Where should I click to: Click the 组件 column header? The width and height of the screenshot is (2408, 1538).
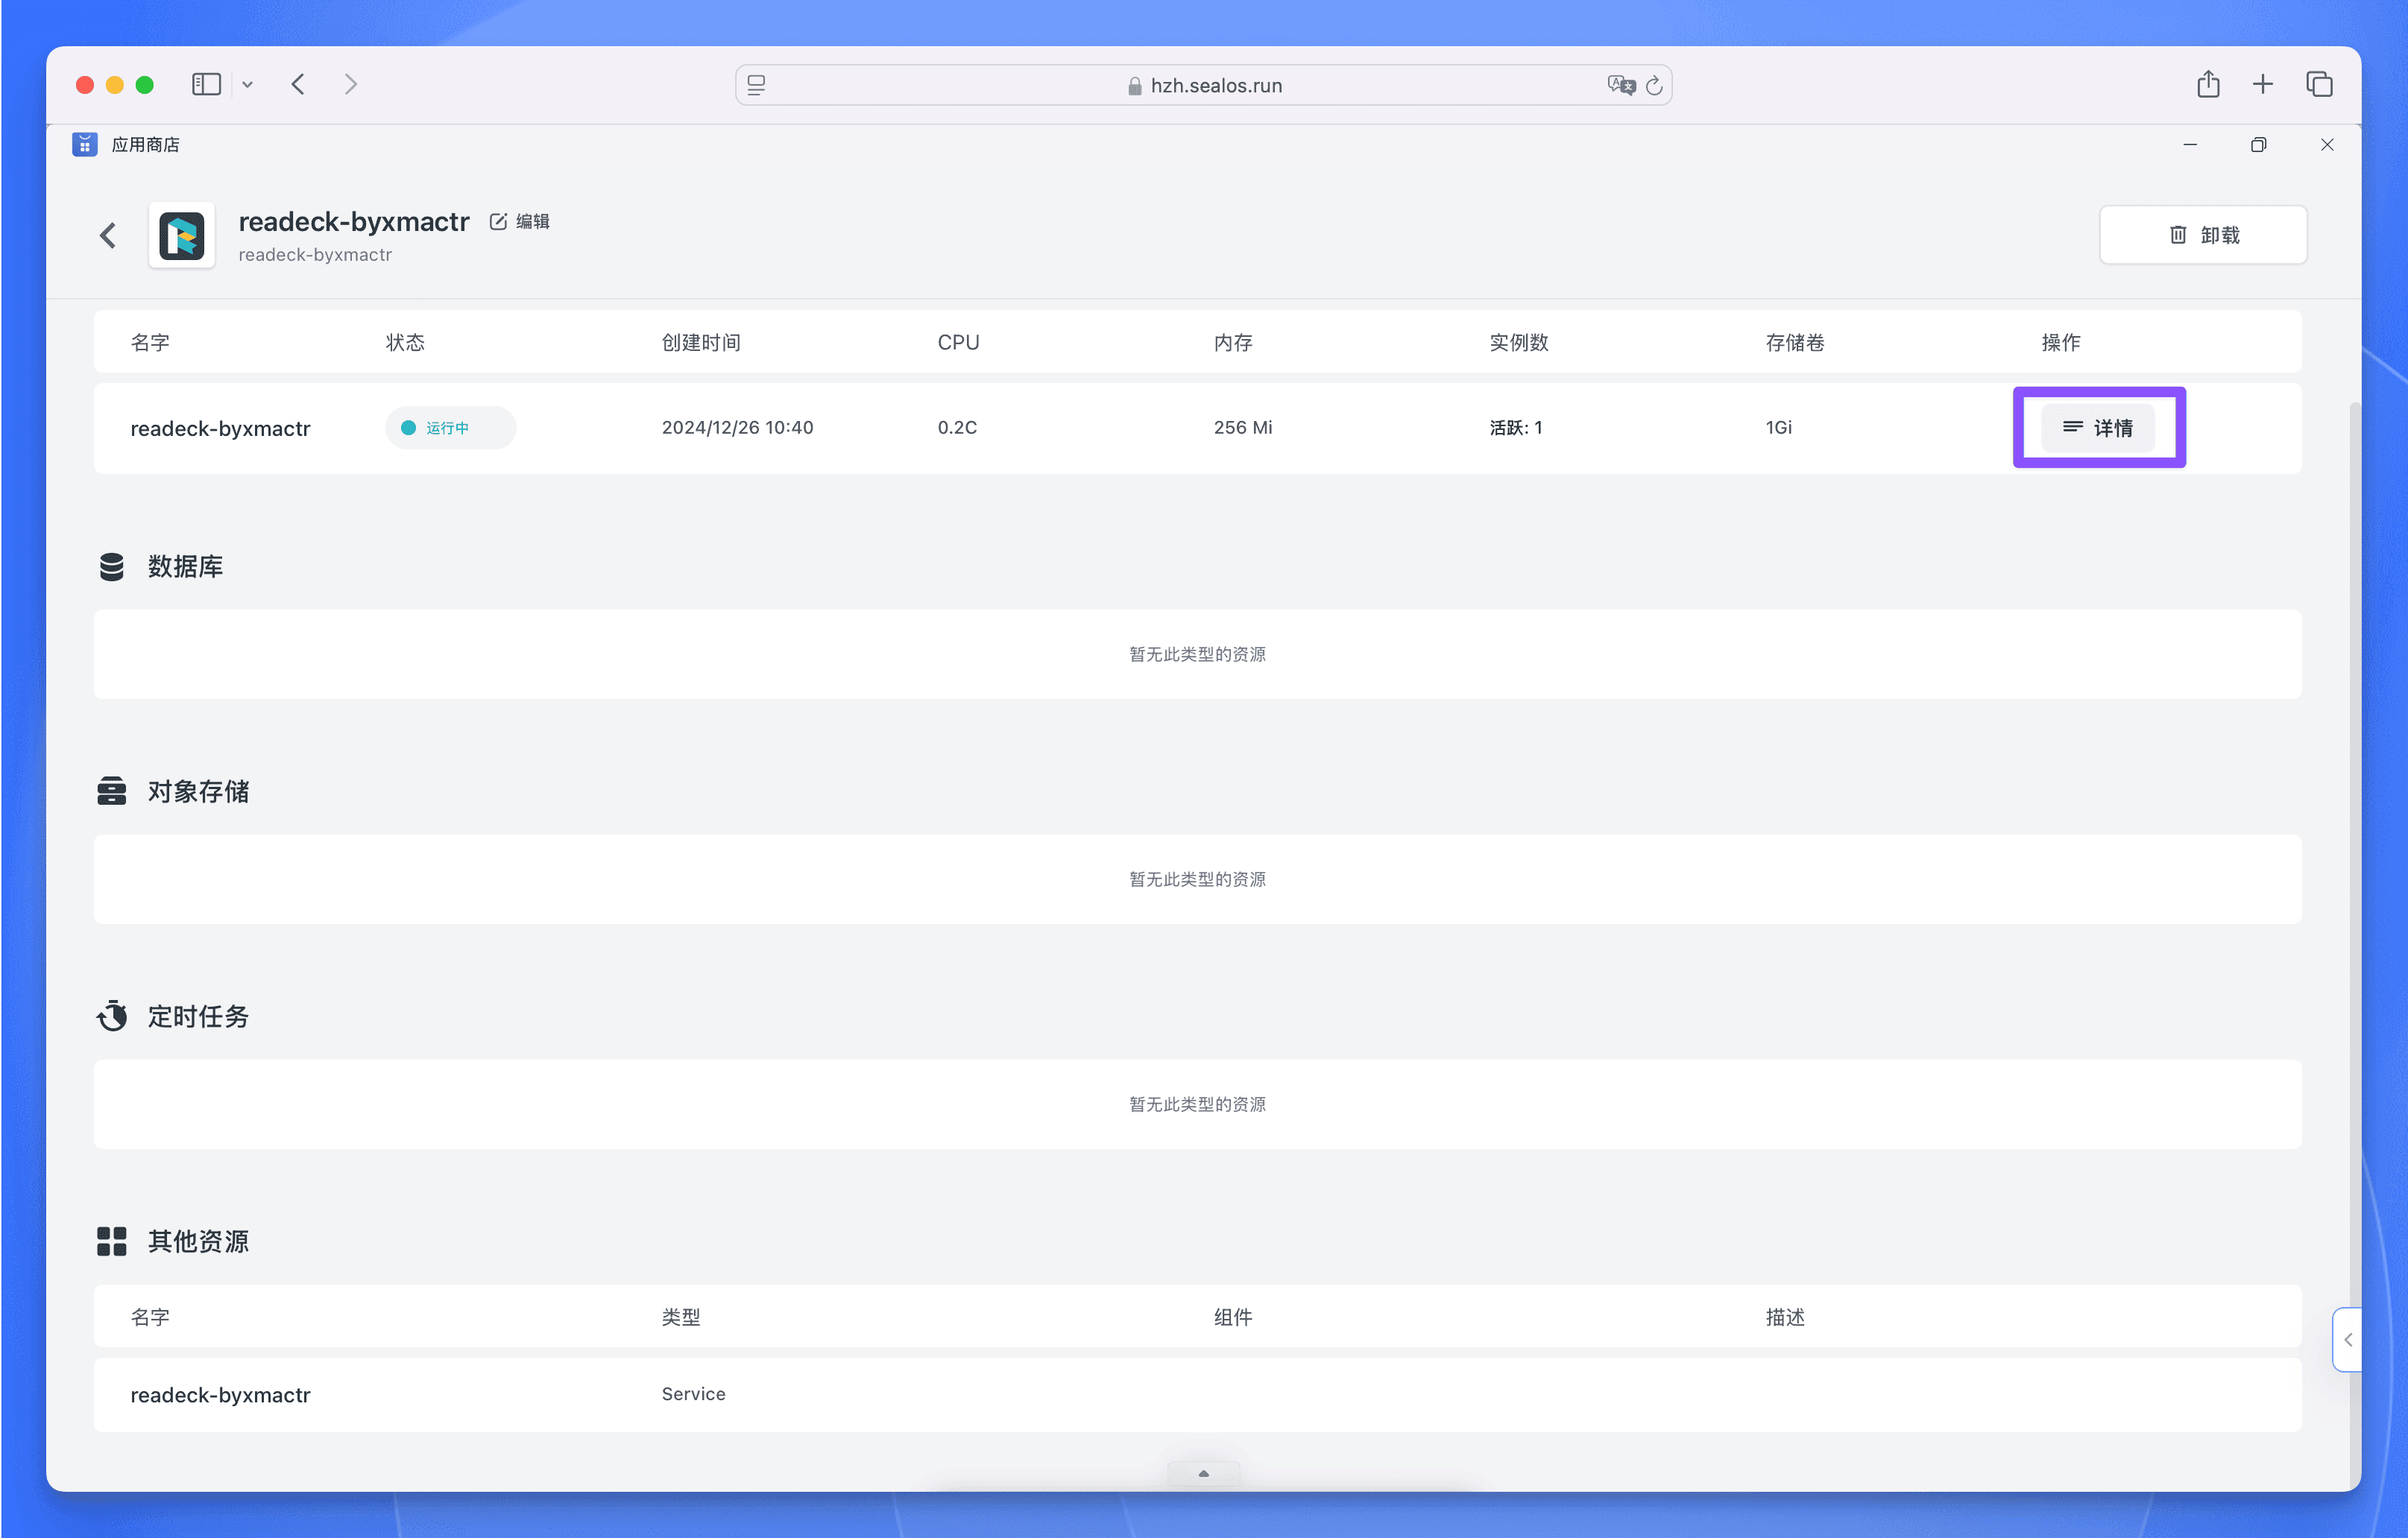[x=1233, y=1317]
